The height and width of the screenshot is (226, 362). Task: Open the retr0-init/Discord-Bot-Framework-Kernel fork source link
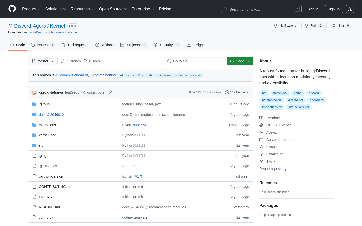51,32
